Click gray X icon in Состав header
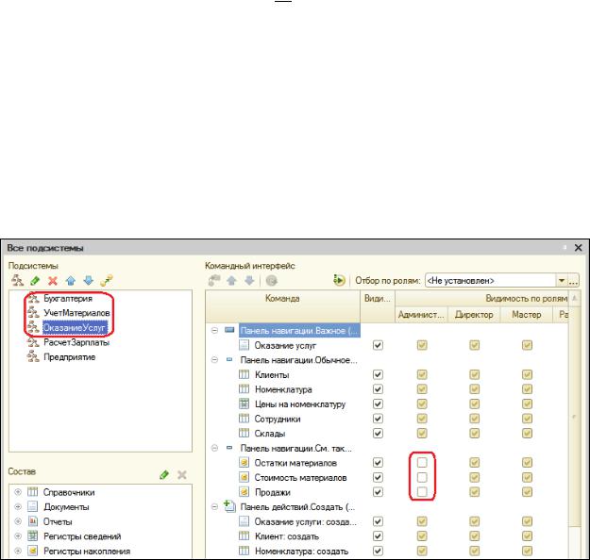 coord(182,475)
